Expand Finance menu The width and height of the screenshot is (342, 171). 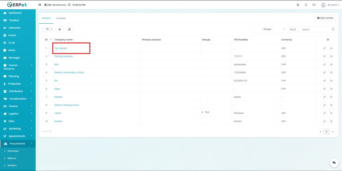18,106
